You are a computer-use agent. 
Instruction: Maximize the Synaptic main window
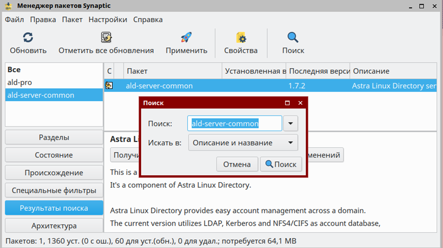422,6
